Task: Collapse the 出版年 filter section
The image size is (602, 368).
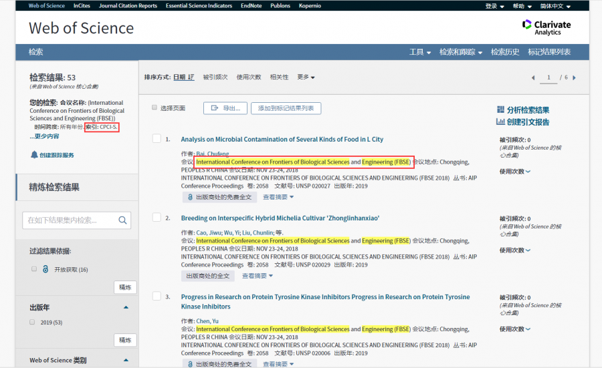Action: pyautogui.click(x=126, y=307)
